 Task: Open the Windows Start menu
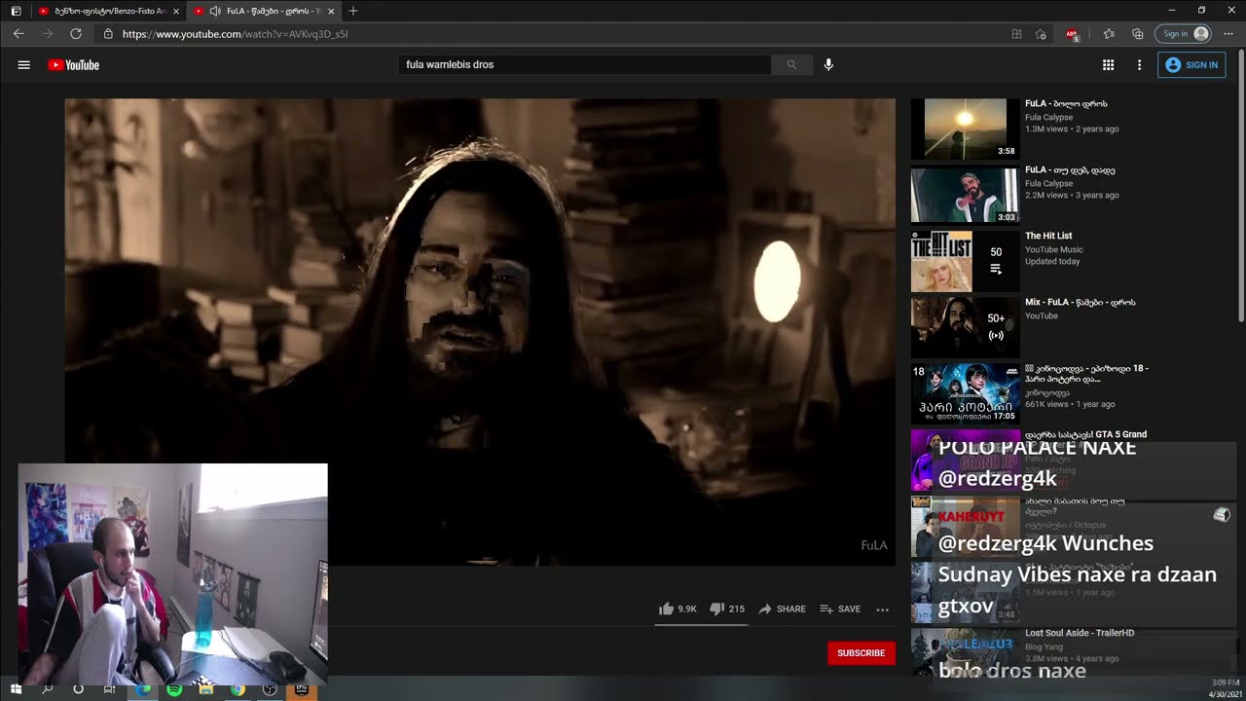pyautogui.click(x=16, y=689)
